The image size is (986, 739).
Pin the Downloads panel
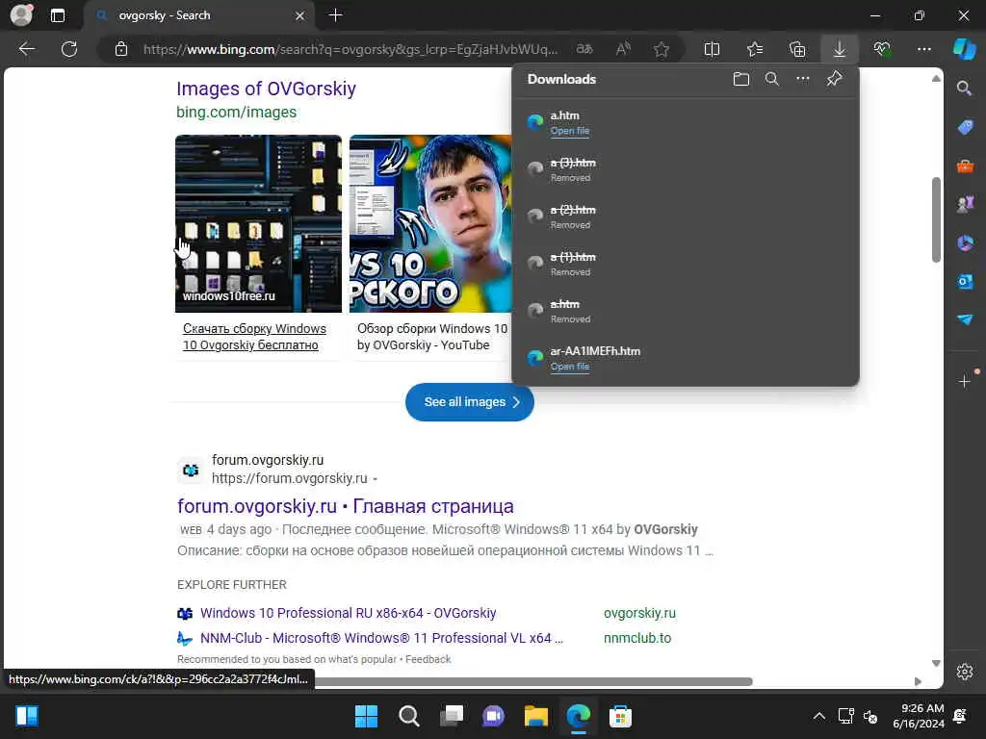click(834, 79)
